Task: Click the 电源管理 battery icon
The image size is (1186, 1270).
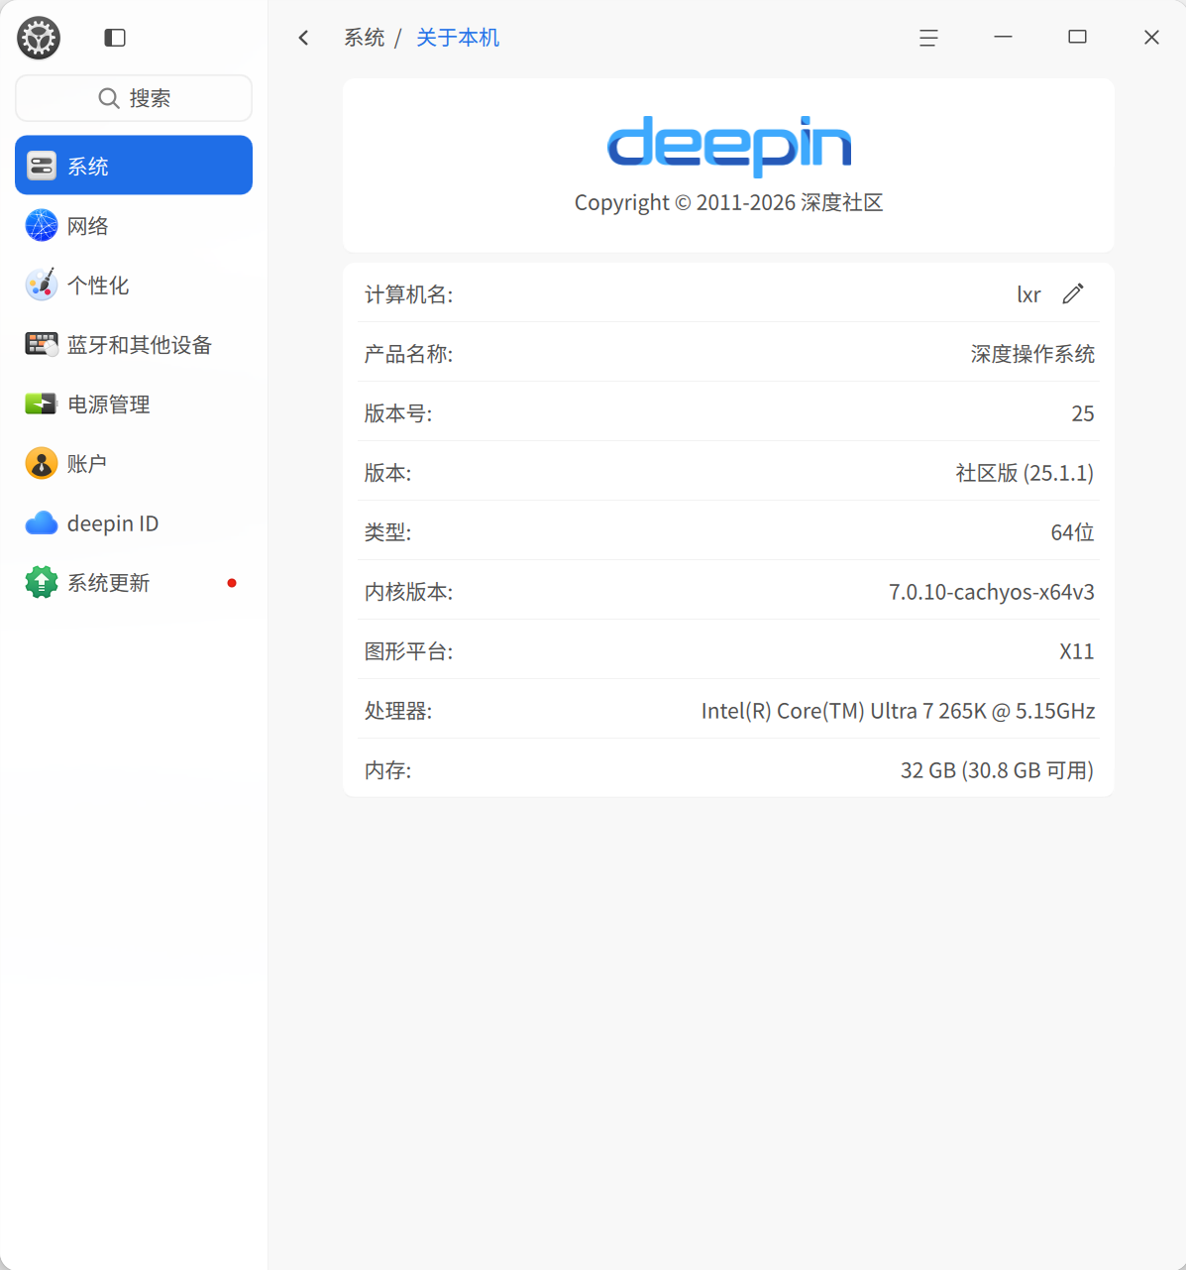Action: click(42, 404)
